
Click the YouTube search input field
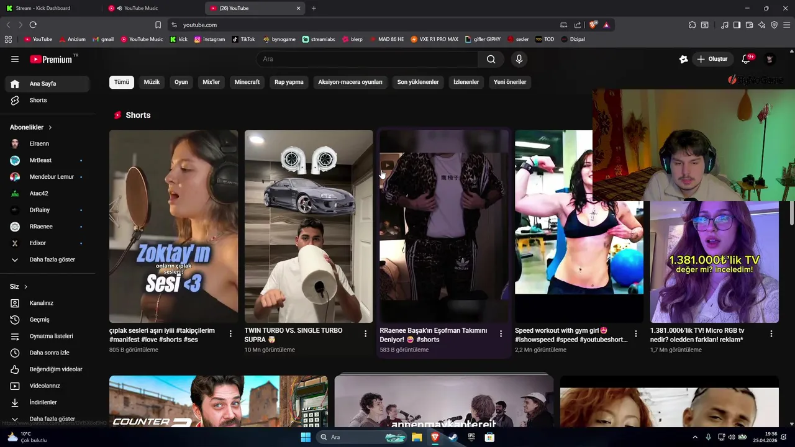[x=367, y=59]
